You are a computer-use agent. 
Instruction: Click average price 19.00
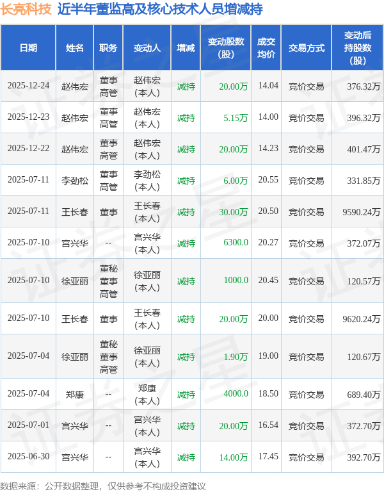pyautogui.click(x=268, y=356)
